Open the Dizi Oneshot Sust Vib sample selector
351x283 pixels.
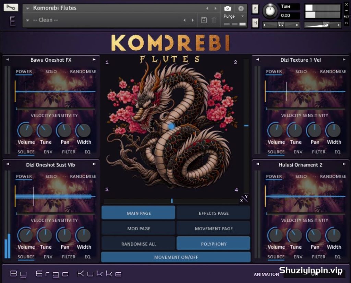coord(51,165)
